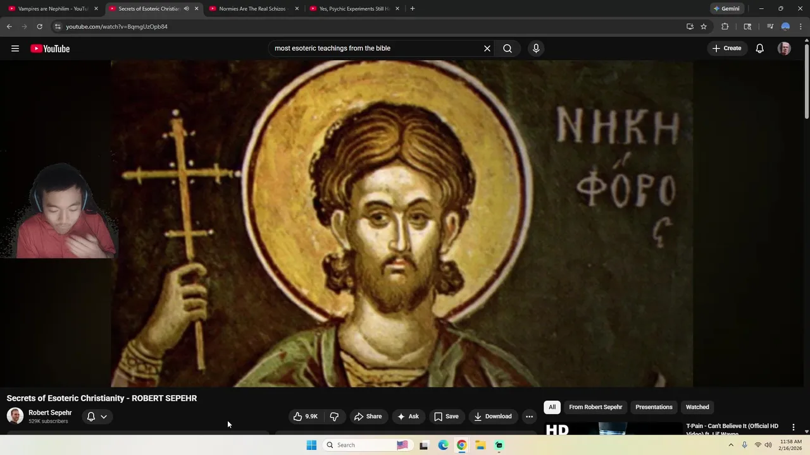810x455 pixels.
Task: Open the YouTube account avatar menu
Action: tap(784, 49)
